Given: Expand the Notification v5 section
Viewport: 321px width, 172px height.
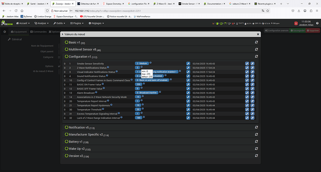Looking at the screenshot, I should (80, 127).
